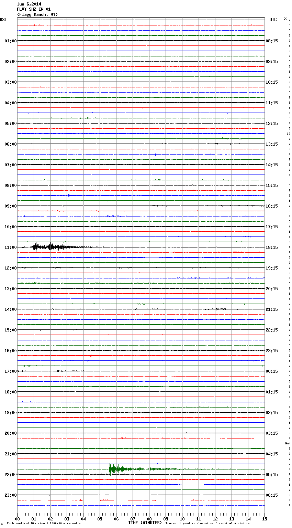Click the UTC time zone header

[x=273, y=20]
